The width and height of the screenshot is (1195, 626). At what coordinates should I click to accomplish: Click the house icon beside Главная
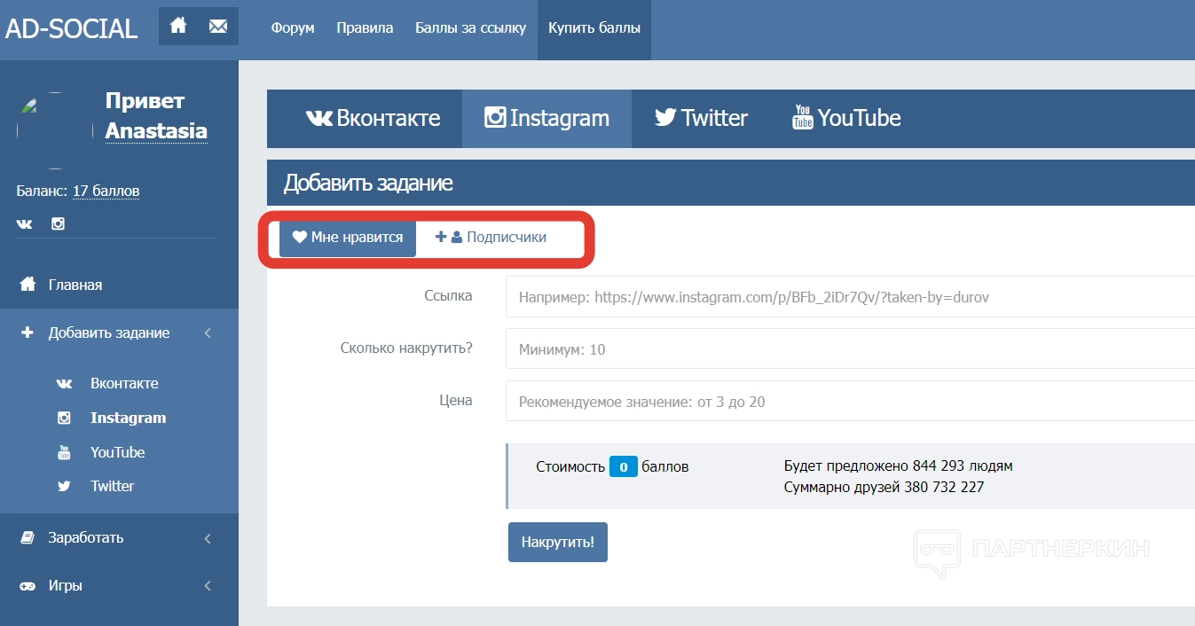coord(28,285)
